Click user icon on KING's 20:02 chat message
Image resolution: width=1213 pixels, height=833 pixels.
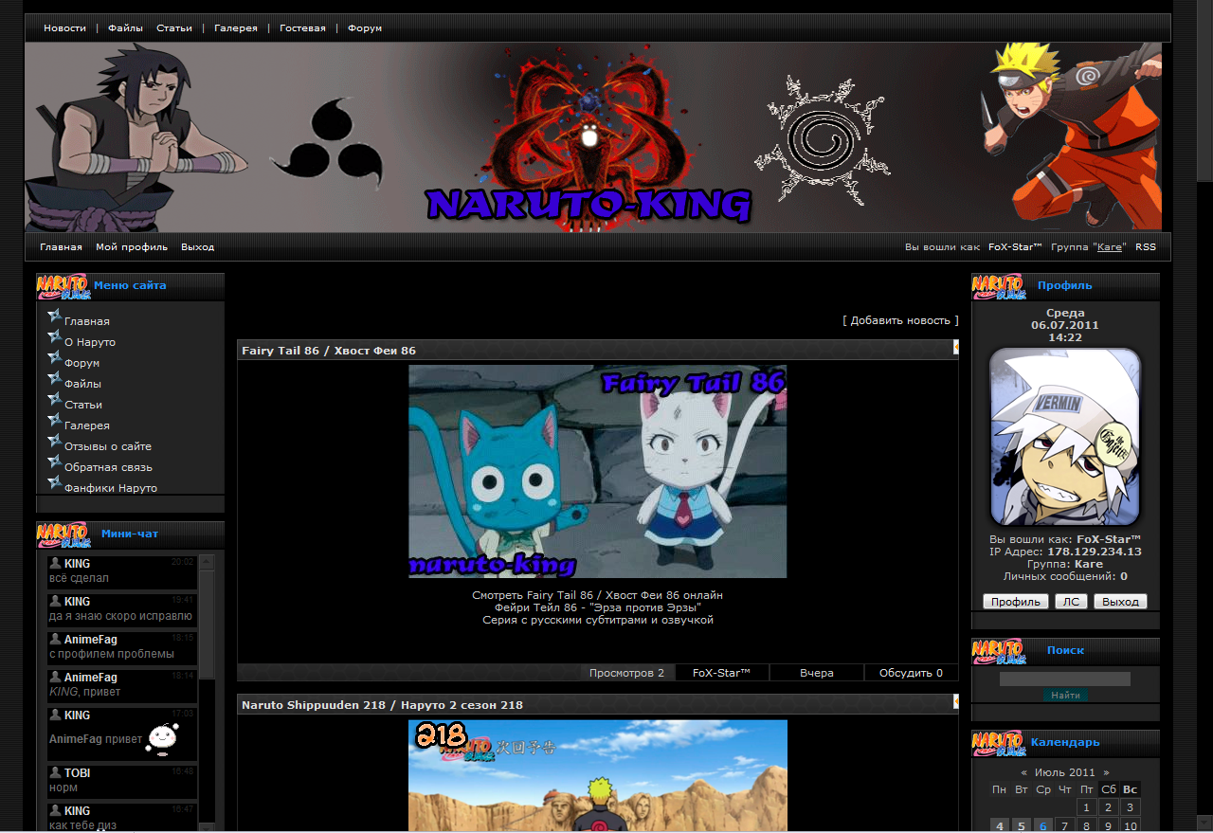(x=55, y=563)
